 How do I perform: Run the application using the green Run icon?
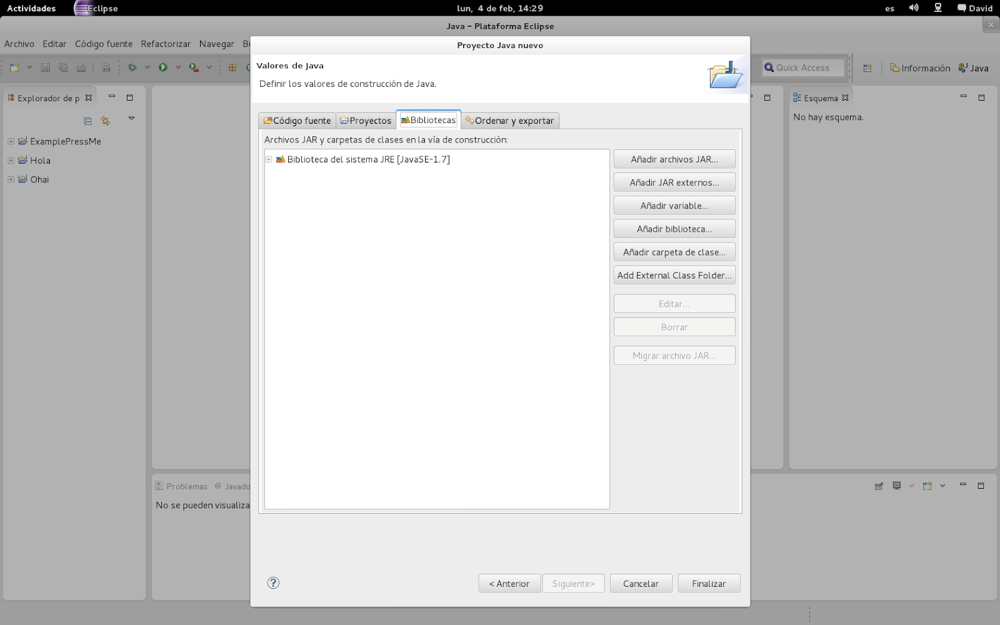pyautogui.click(x=162, y=67)
